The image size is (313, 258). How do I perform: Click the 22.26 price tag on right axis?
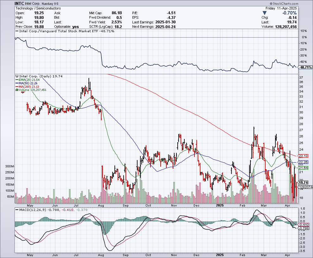tap(303, 162)
